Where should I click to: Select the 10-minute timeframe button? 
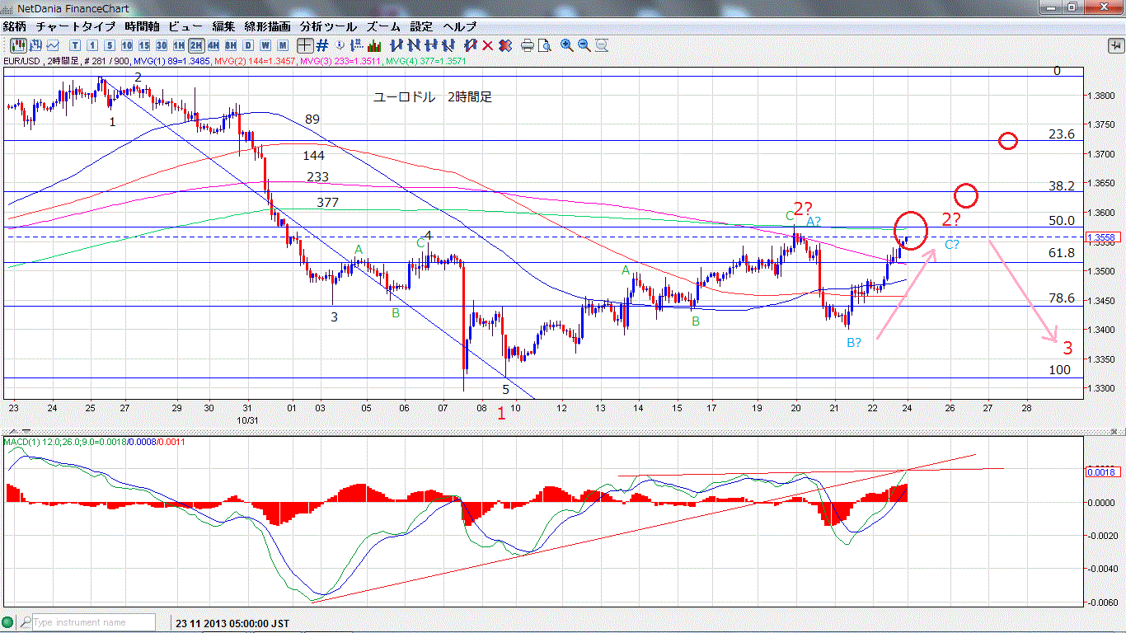pyautogui.click(x=127, y=45)
